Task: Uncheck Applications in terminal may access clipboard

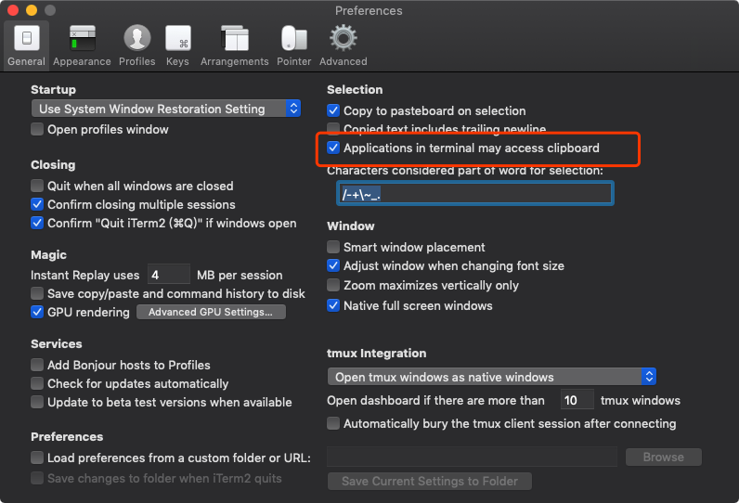Action: point(333,148)
